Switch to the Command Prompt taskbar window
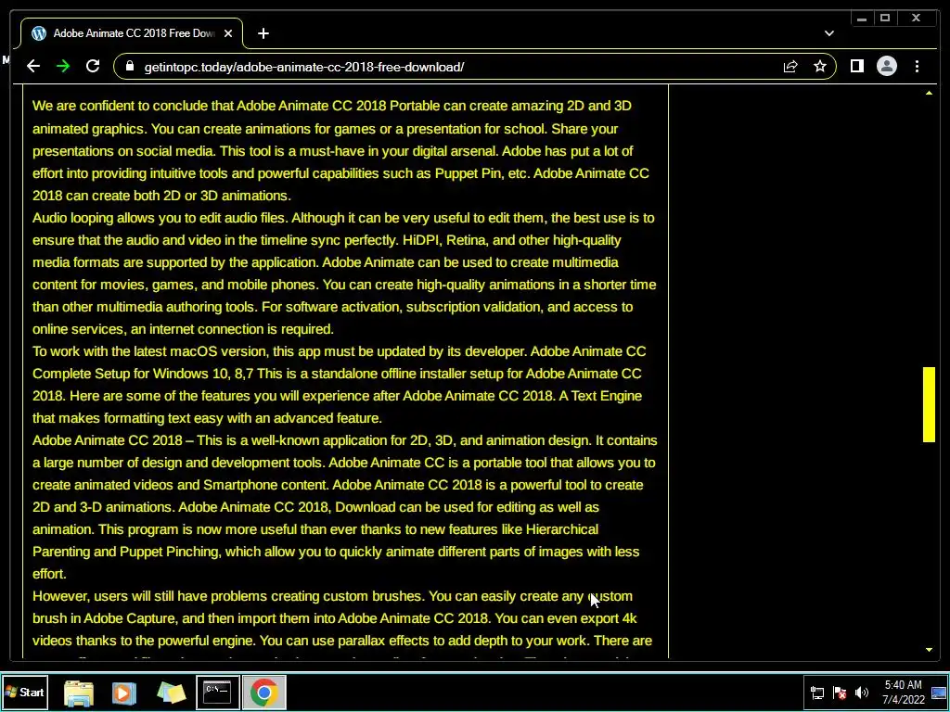950x712 pixels. (217, 692)
